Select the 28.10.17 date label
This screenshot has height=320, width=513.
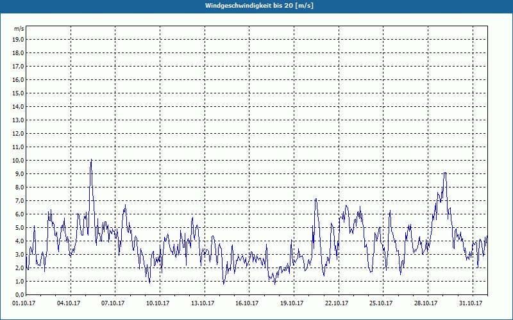[426, 303]
